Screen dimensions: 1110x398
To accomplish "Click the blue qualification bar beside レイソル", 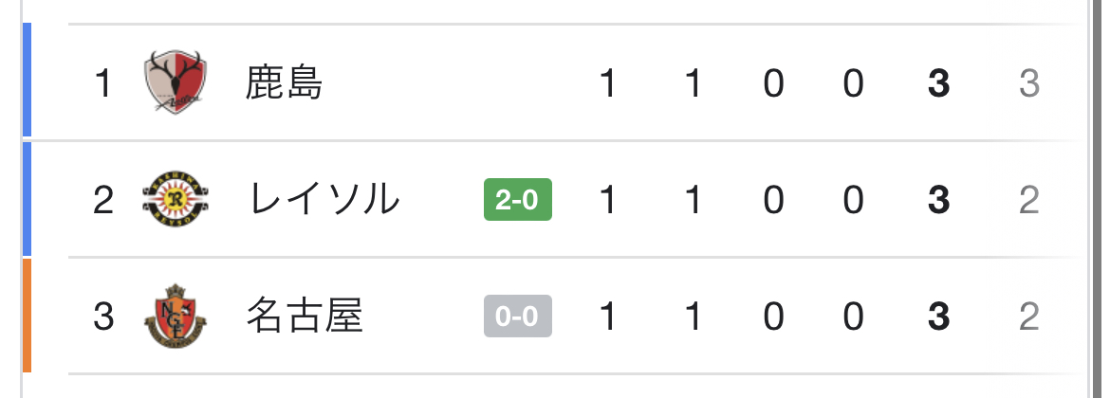I will (27, 199).
